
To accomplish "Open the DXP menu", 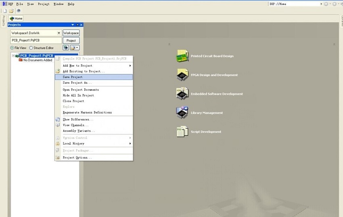I will [x=10, y=4].
